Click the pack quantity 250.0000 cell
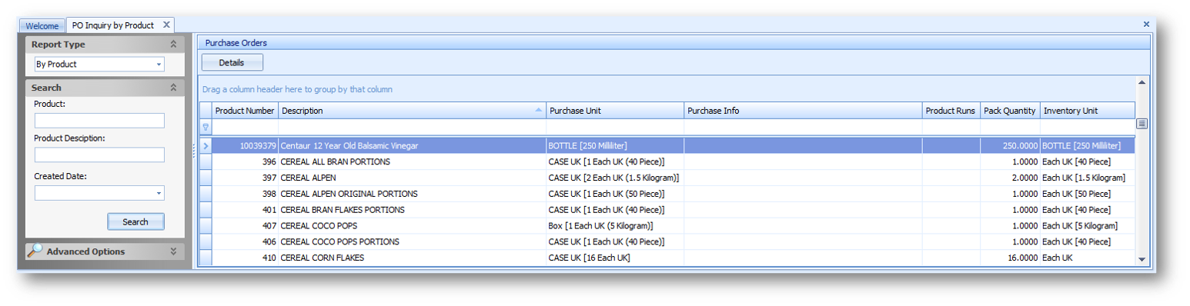The image size is (1190, 306). point(1010,145)
